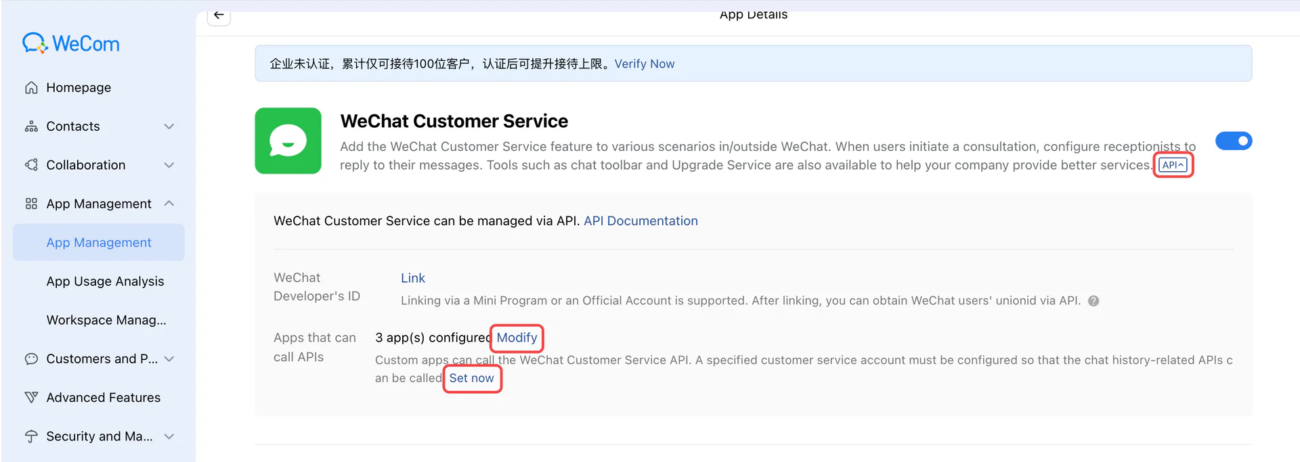The height and width of the screenshot is (462, 1300).
Task: Click the WeChat Customer Service heading
Action: [454, 121]
